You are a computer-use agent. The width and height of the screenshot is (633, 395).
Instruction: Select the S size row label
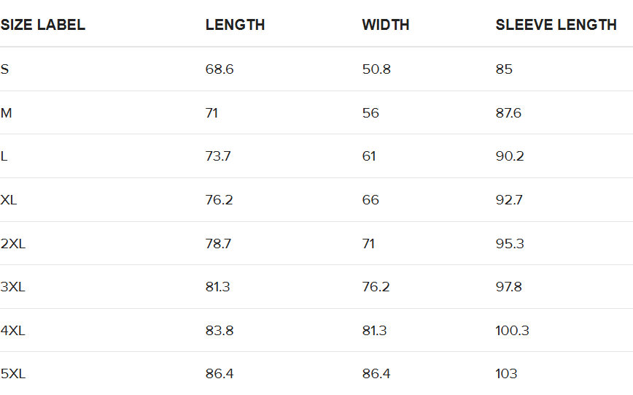point(4,69)
